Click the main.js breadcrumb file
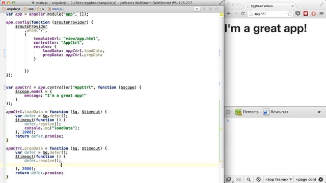The height and width of the screenshot is (183, 326). (x=55, y=9)
